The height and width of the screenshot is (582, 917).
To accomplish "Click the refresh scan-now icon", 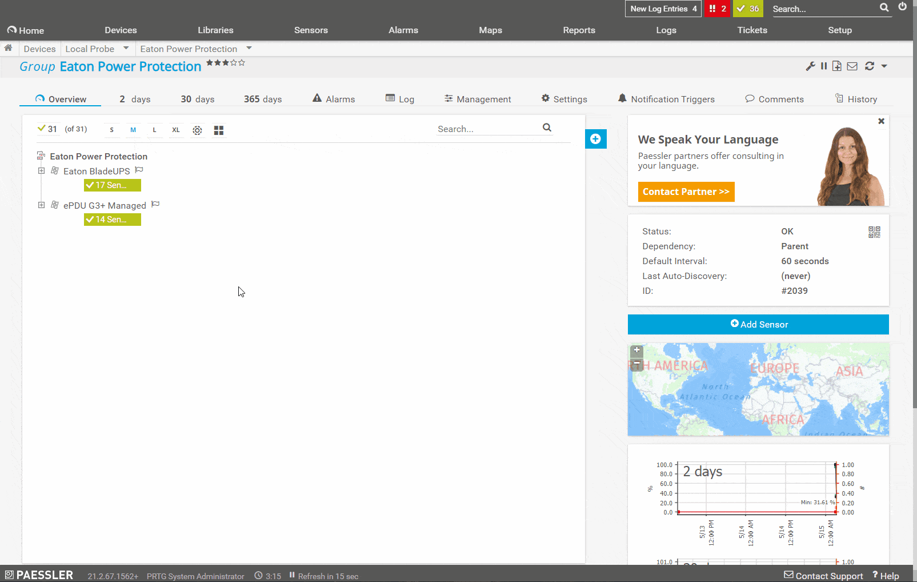I will 870,66.
